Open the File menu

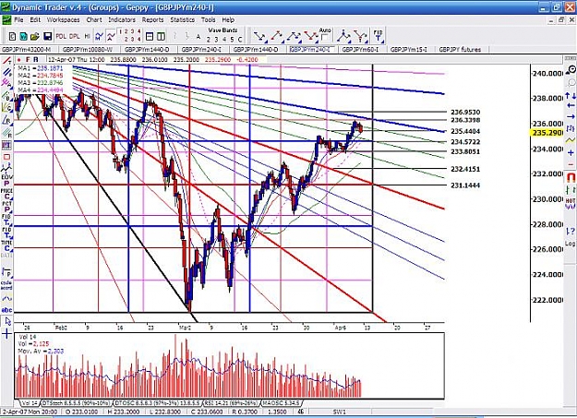(18, 20)
